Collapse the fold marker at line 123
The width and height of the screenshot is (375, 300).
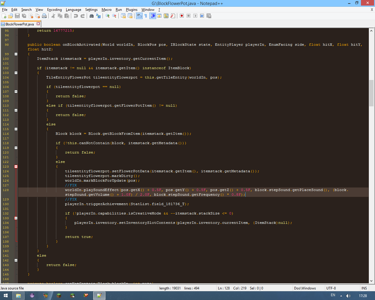point(16,166)
